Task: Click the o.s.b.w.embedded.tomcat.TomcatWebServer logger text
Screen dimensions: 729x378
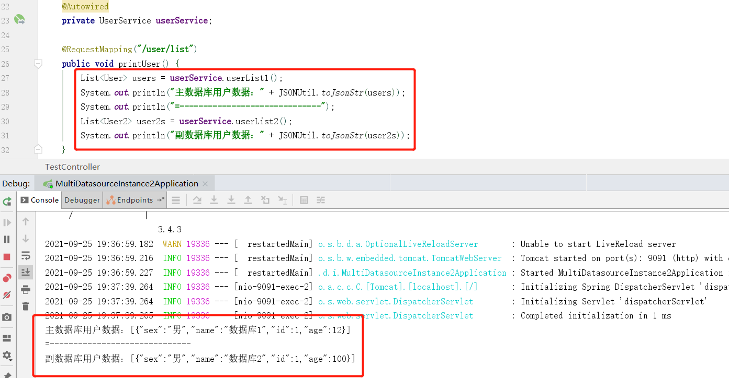Action: [x=410, y=258]
